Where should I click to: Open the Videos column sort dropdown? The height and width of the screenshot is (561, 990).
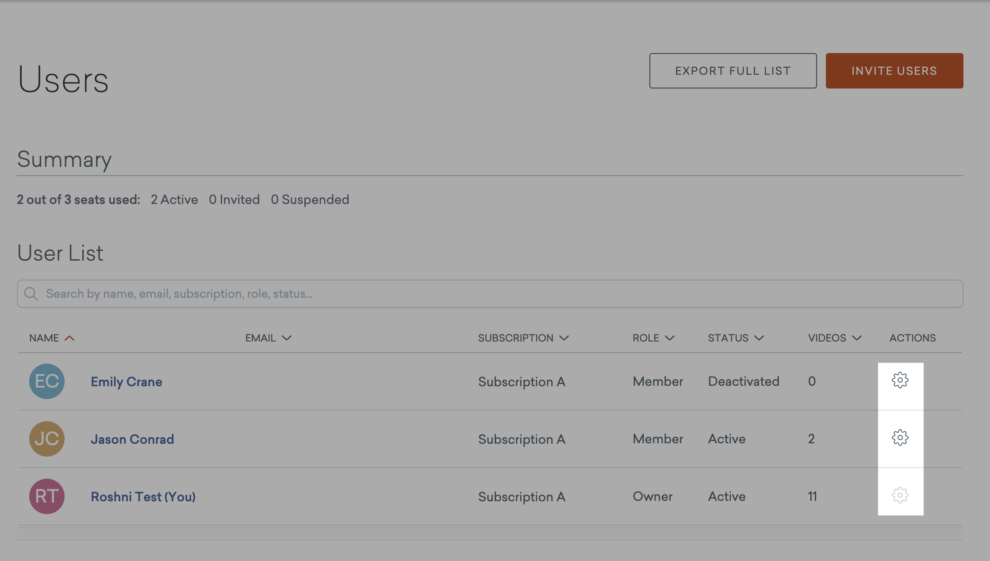(x=857, y=338)
